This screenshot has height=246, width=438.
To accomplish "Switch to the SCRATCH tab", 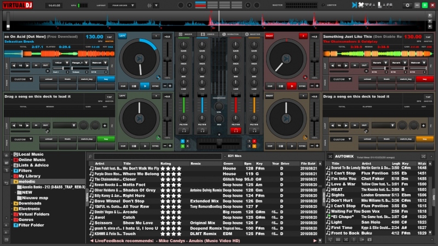I will (230, 34).
